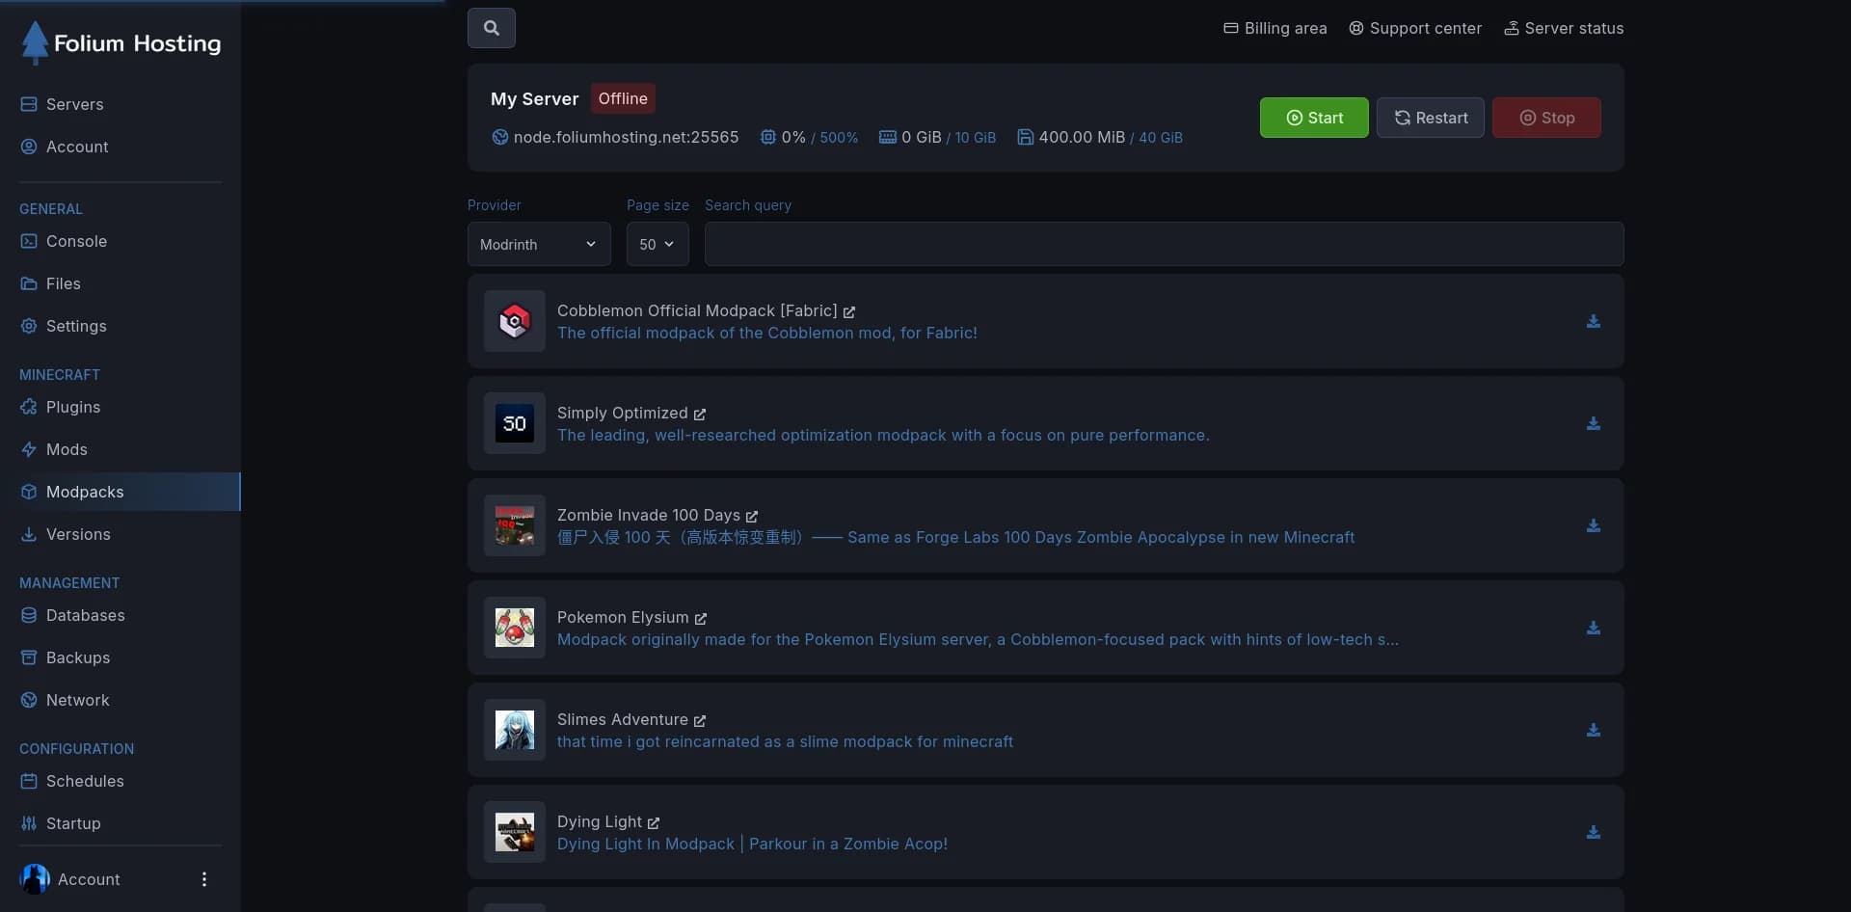Click the My Server title
Screen dimensions: 1851x912
pyautogui.click(x=534, y=98)
